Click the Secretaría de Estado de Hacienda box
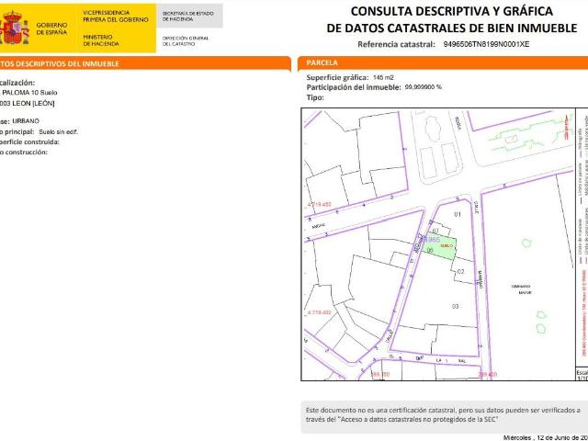This screenshot has width=588, height=441. click(187, 15)
